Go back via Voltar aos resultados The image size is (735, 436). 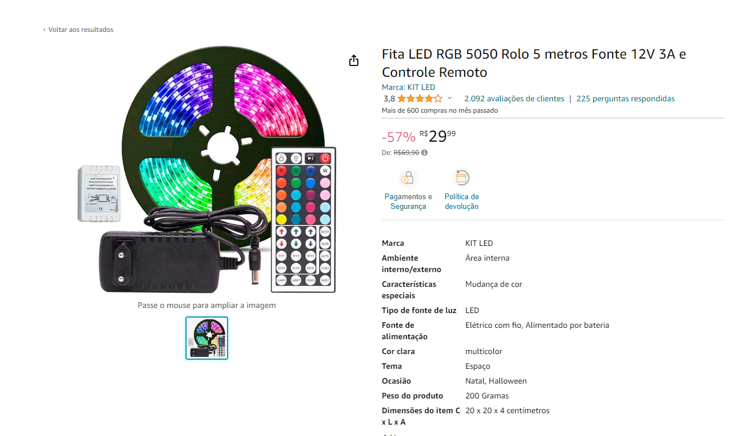(x=81, y=30)
